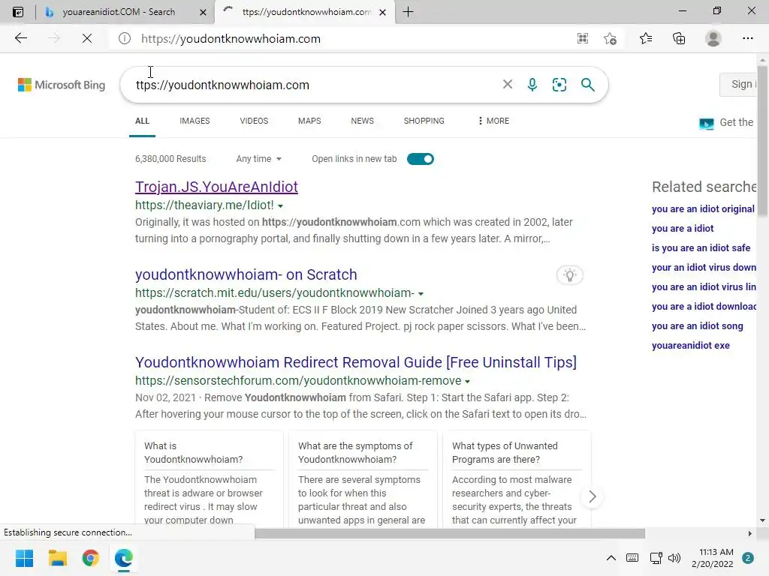Open touch keyboard tray icon

click(x=632, y=558)
